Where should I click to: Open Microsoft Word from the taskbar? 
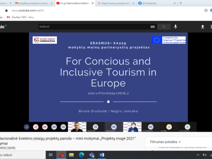click(102, 155)
